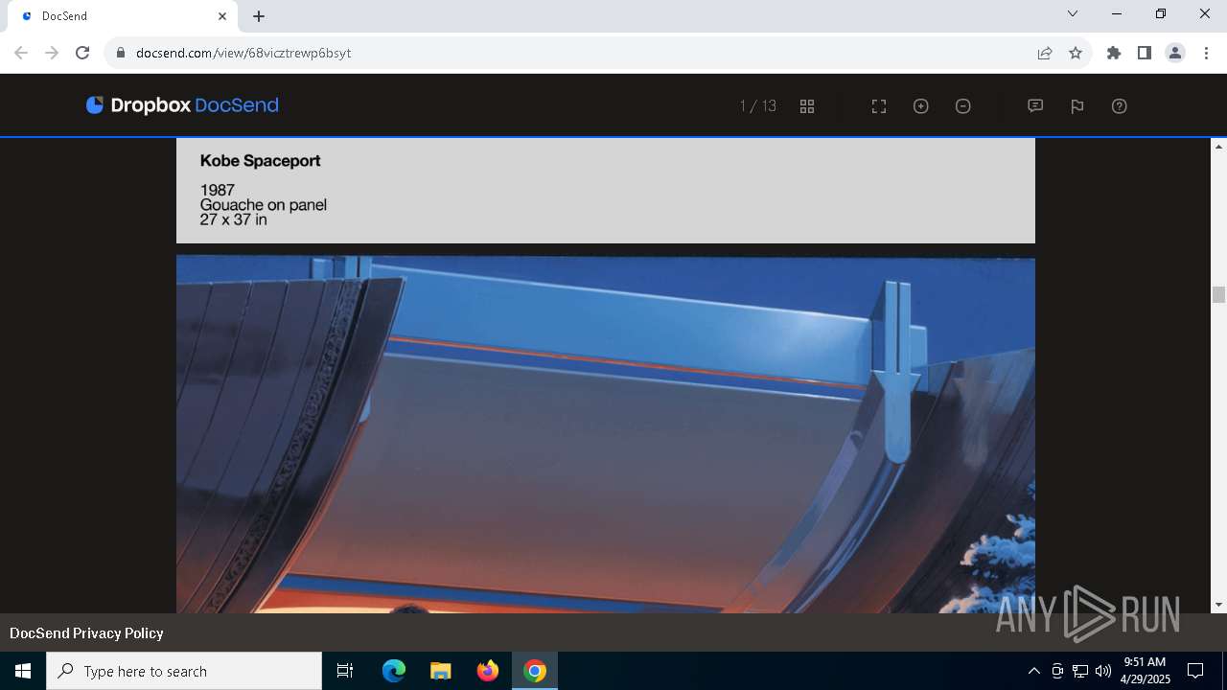Click the scrollbar down arrow
Viewport: 1227px width, 690px height.
[x=1218, y=605]
